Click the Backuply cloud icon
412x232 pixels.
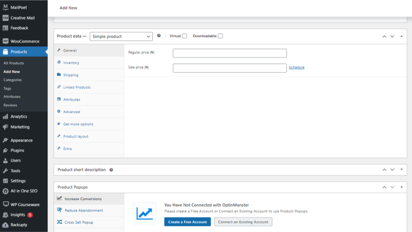5,225
